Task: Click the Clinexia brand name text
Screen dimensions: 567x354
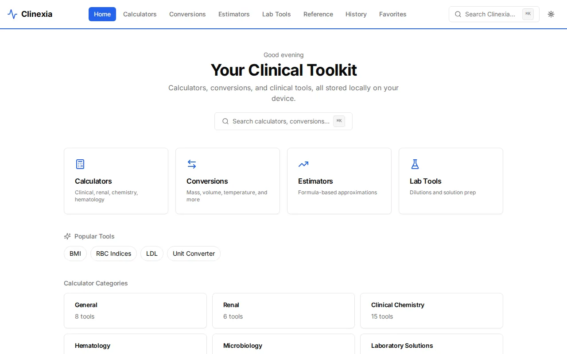Action: [x=37, y=14]
